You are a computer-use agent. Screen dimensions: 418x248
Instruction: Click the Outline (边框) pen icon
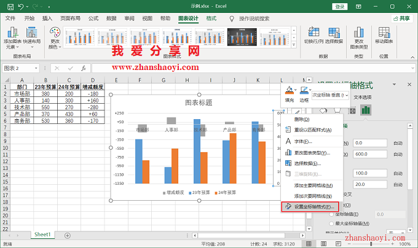point(304,90)
